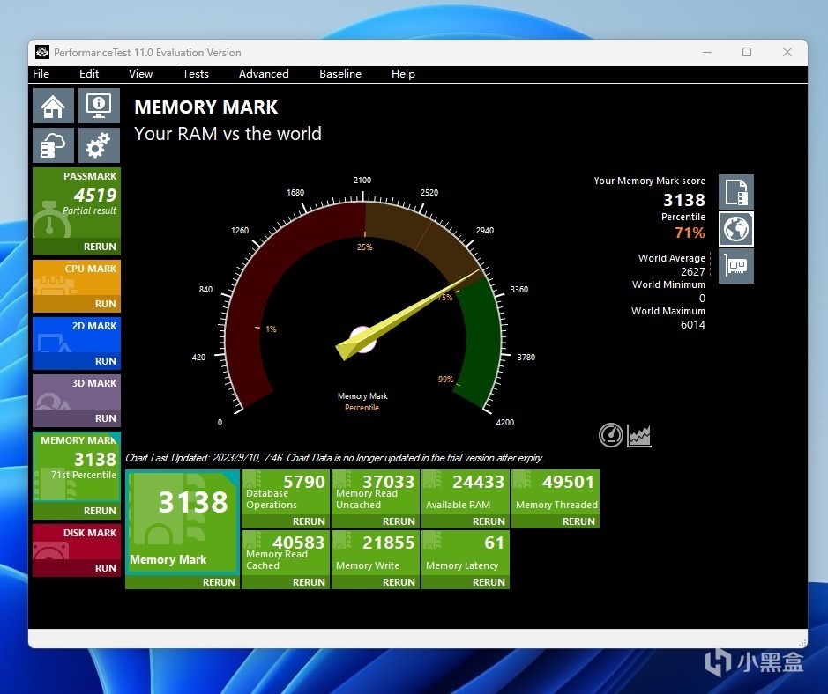Click the MEMORY MARK page heading

[x=206, y=107]
